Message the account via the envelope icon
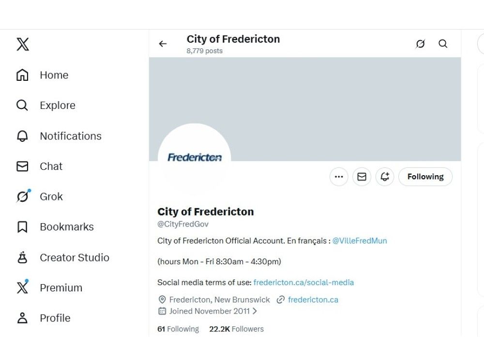Viewport: 484px width, 363px height. (x=362, y=177)
